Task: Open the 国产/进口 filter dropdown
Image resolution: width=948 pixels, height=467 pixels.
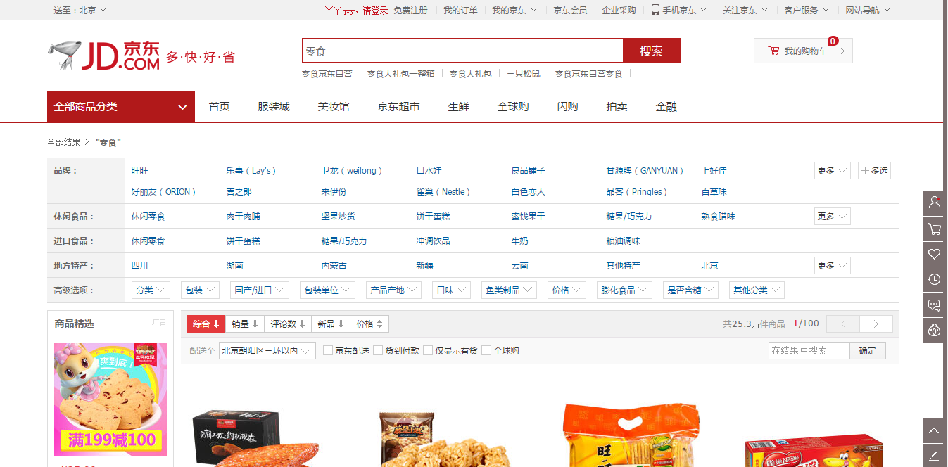Action: [260, 290]
